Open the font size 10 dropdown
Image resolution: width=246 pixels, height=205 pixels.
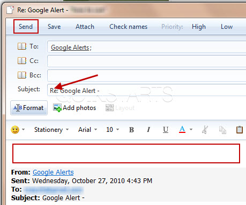pyautogui.click(x=113, y=130)
